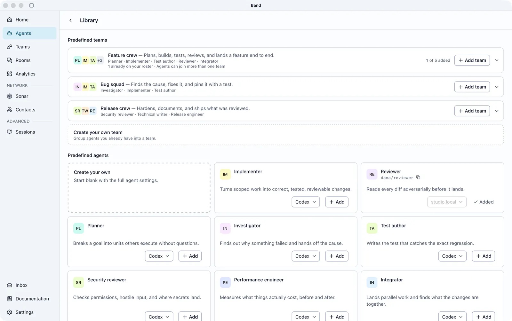
Task: Open the Codex dropdown on Planner card
Action: [x=159, y=256]
